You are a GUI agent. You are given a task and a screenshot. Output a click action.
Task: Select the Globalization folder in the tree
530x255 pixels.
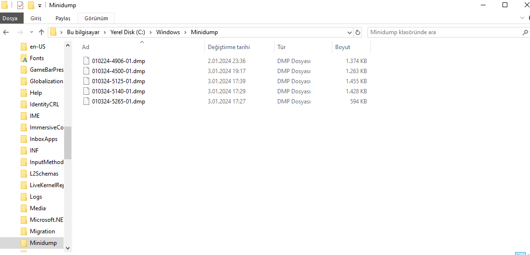[x=42, y=81]
